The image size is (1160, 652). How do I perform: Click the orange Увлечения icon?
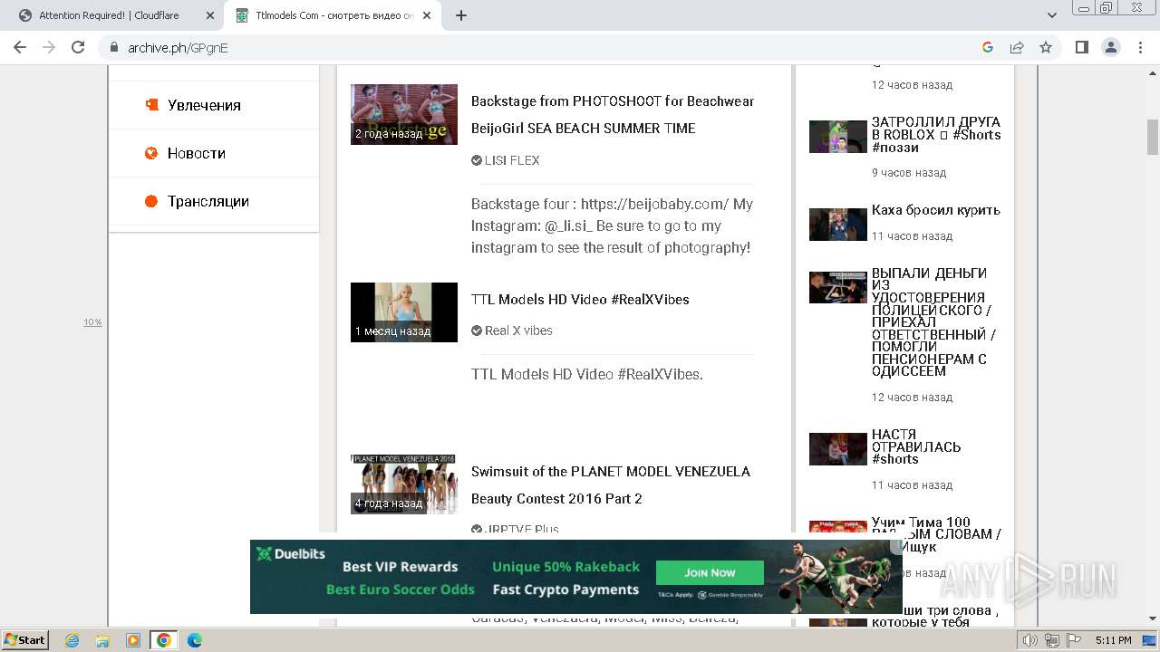[151, 105]
